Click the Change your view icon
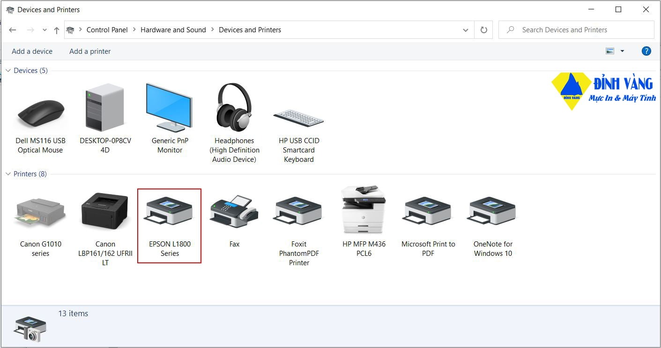 (610, 51)
